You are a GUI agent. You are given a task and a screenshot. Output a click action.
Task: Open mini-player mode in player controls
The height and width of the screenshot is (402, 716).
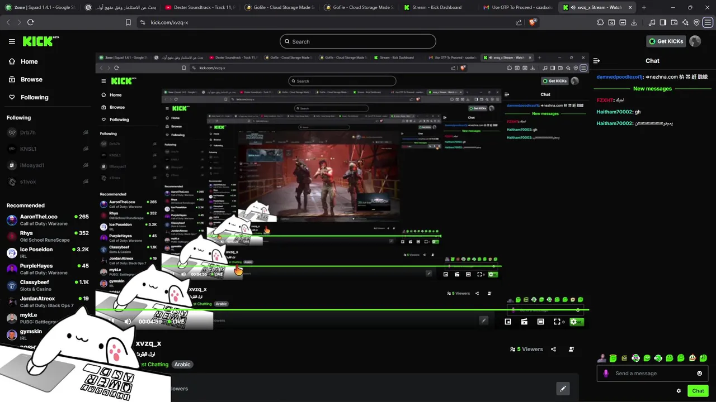point(508,322)
